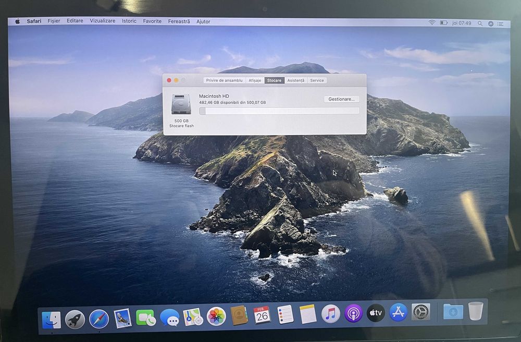Image resolution: width=521 pixels, height=342 pixels.
Task: Open Spotlight search magnifier
Action: tap(480, 23)
